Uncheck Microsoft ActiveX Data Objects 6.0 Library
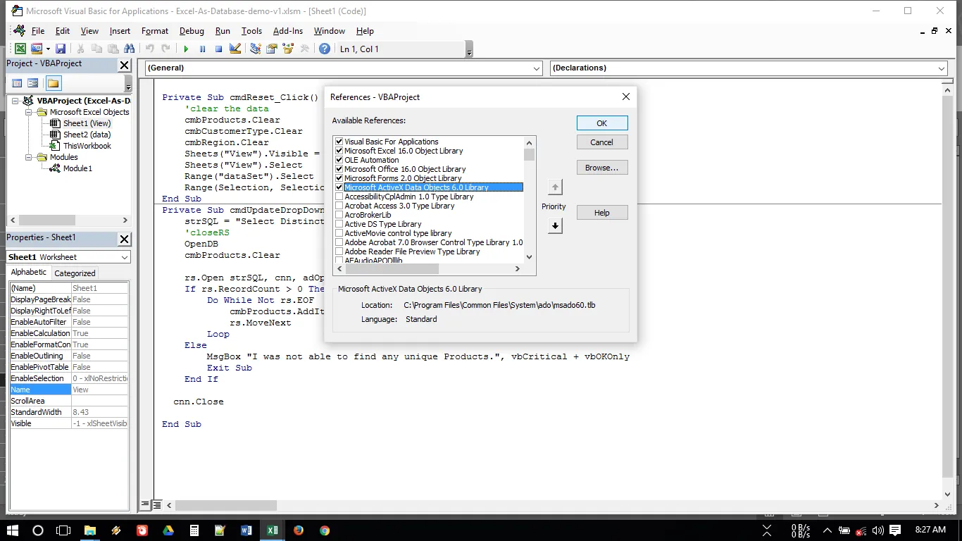 click(339, 187)
